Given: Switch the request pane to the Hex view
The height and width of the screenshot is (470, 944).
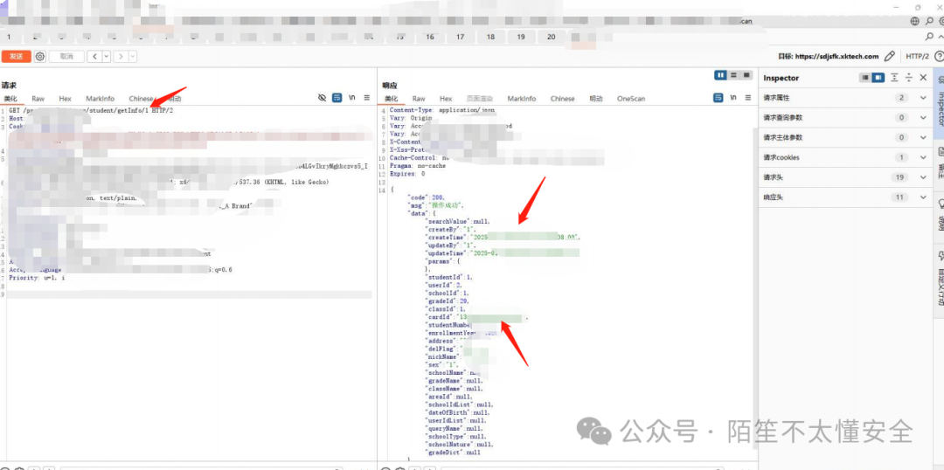Looking at the screenshot, I should pos(65,99).
